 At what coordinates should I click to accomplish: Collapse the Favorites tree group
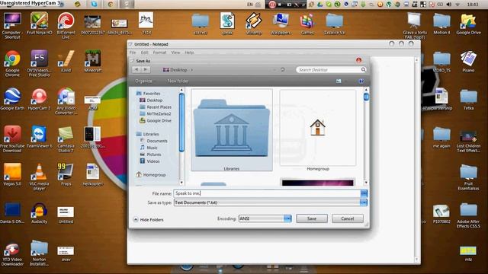tap(148, 93)
